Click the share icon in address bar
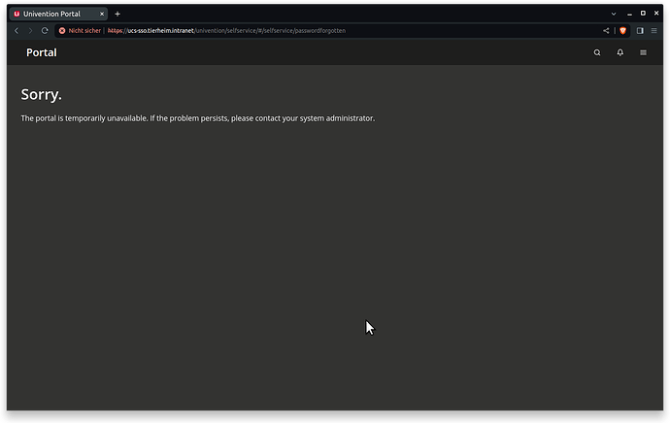Viewport: 670px width, 423px height. pyautogui.click(x=606, y=31)
